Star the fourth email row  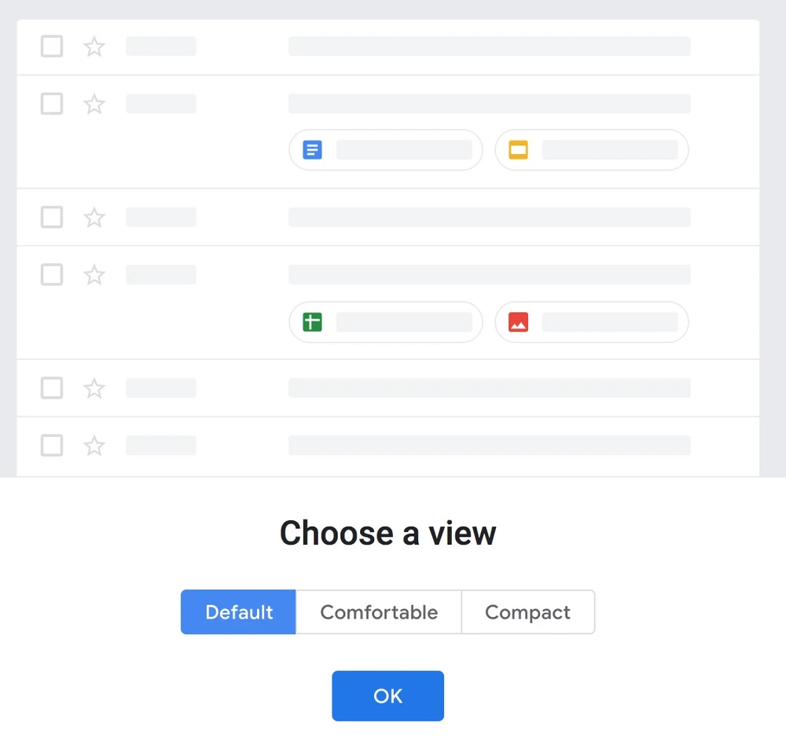pyautogui.click(x=94, y=274)
